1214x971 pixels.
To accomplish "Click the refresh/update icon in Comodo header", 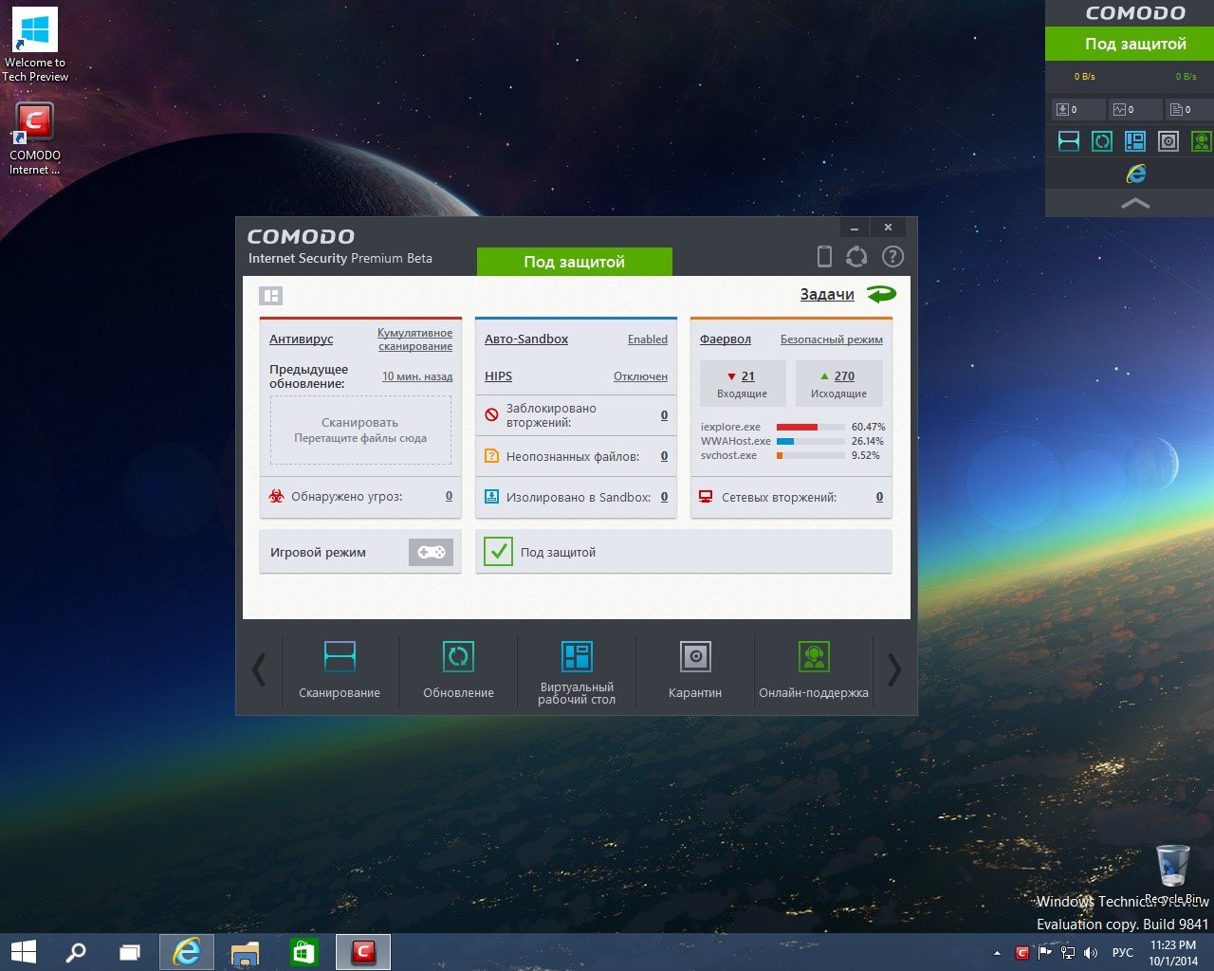I will point(856,256).
